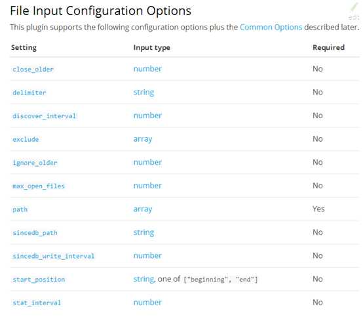Open the delimiter setting link
363x319 pixels.
tap(29, 93)
